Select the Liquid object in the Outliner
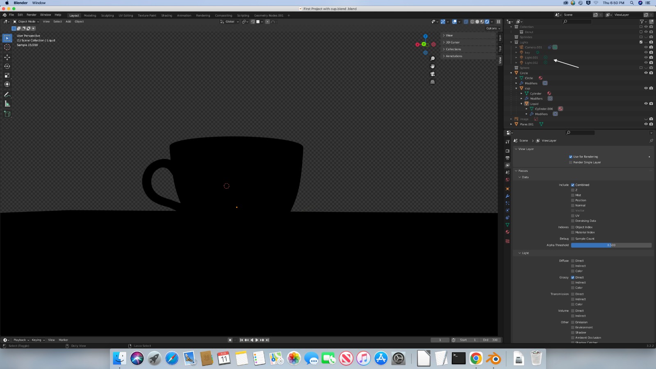 pyautogui.click(x=533, y=103)
